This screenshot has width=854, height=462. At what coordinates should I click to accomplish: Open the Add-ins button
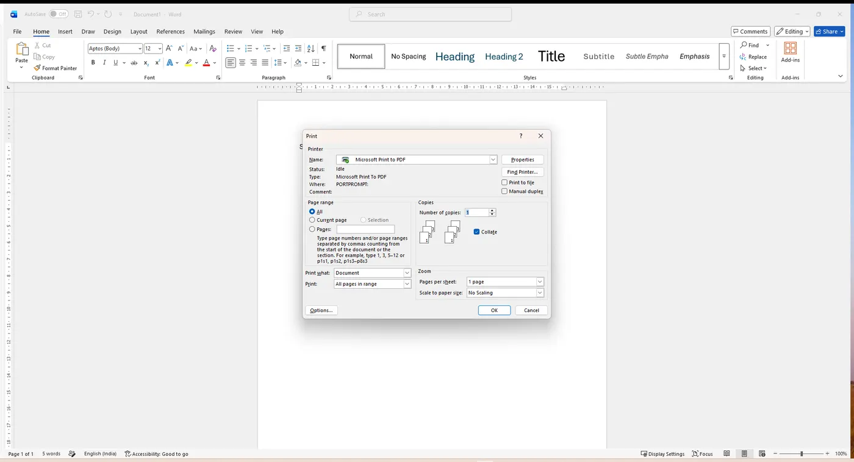pyautogui.click(x=790, y=52)
